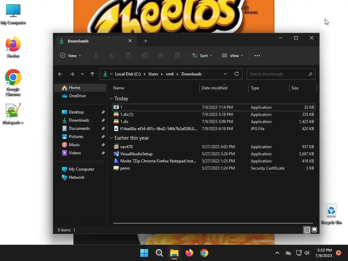Sort by Date modified column header

pos(224,88)
